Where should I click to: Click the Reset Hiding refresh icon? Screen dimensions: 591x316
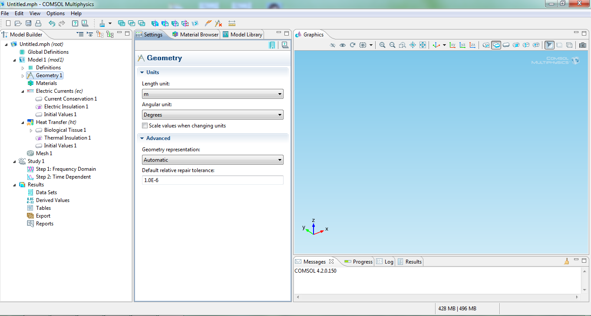[x=353, y=45]
